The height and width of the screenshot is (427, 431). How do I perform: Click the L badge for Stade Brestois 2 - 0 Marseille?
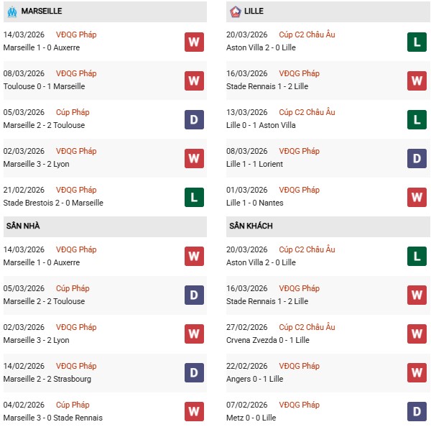click(194, 197)
